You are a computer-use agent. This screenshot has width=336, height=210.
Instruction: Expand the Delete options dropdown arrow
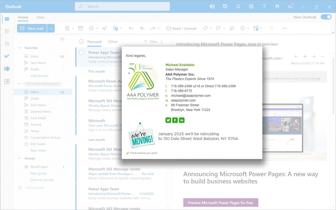pyautogui.click(x=73, y=28)
